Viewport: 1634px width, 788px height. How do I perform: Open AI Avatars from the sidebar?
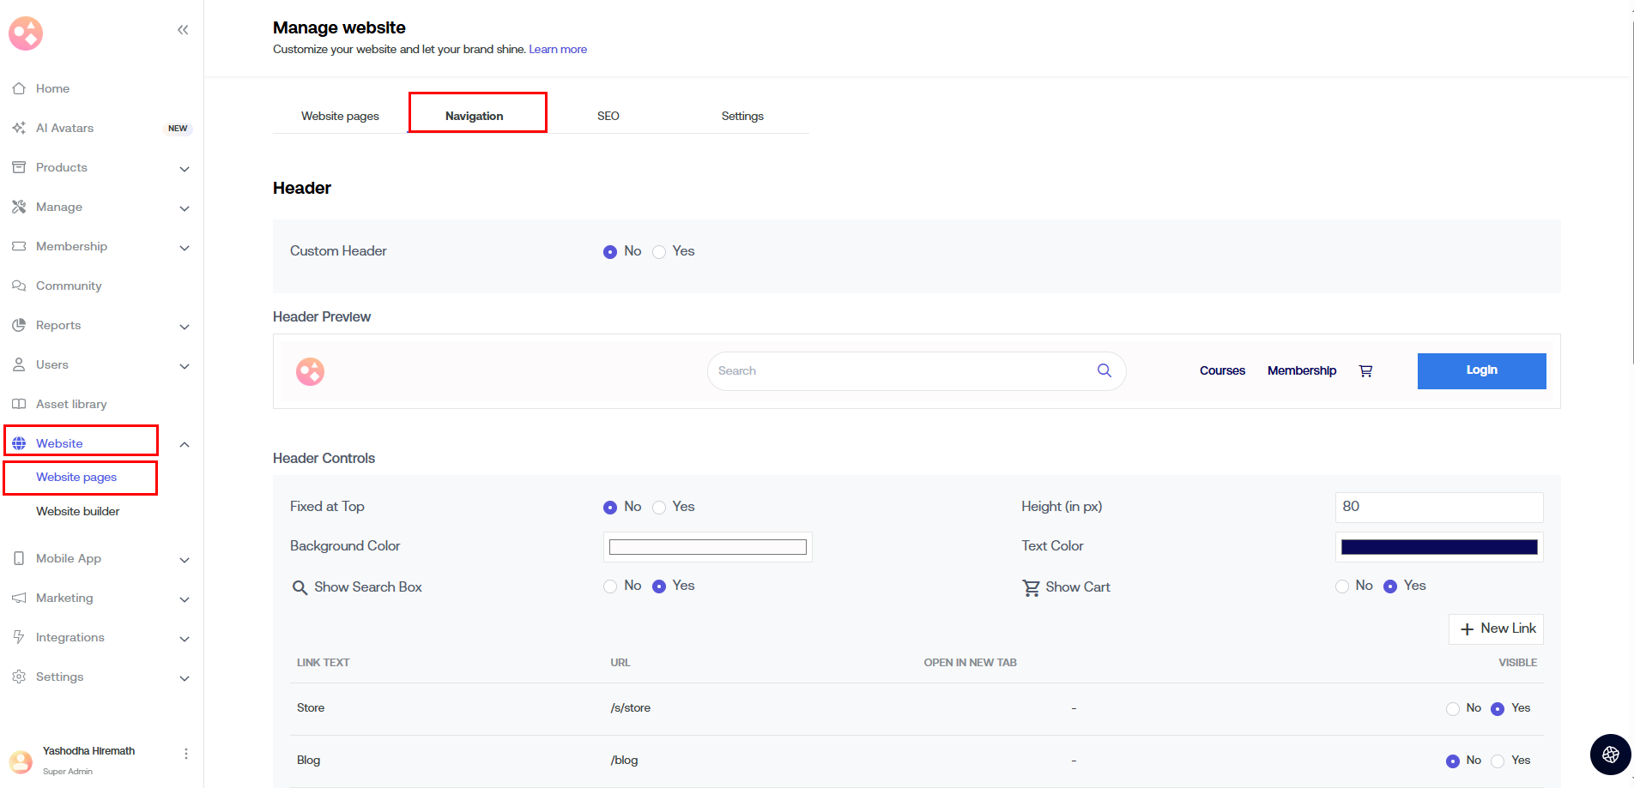64,128
